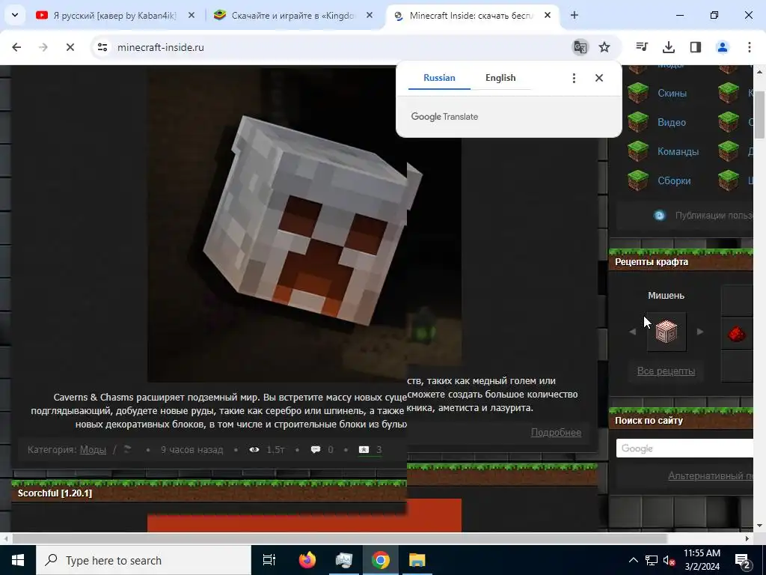Open Translate options three-dot menu
The width and height of the screenshot is (766, 575).
[x=574, y=78]
